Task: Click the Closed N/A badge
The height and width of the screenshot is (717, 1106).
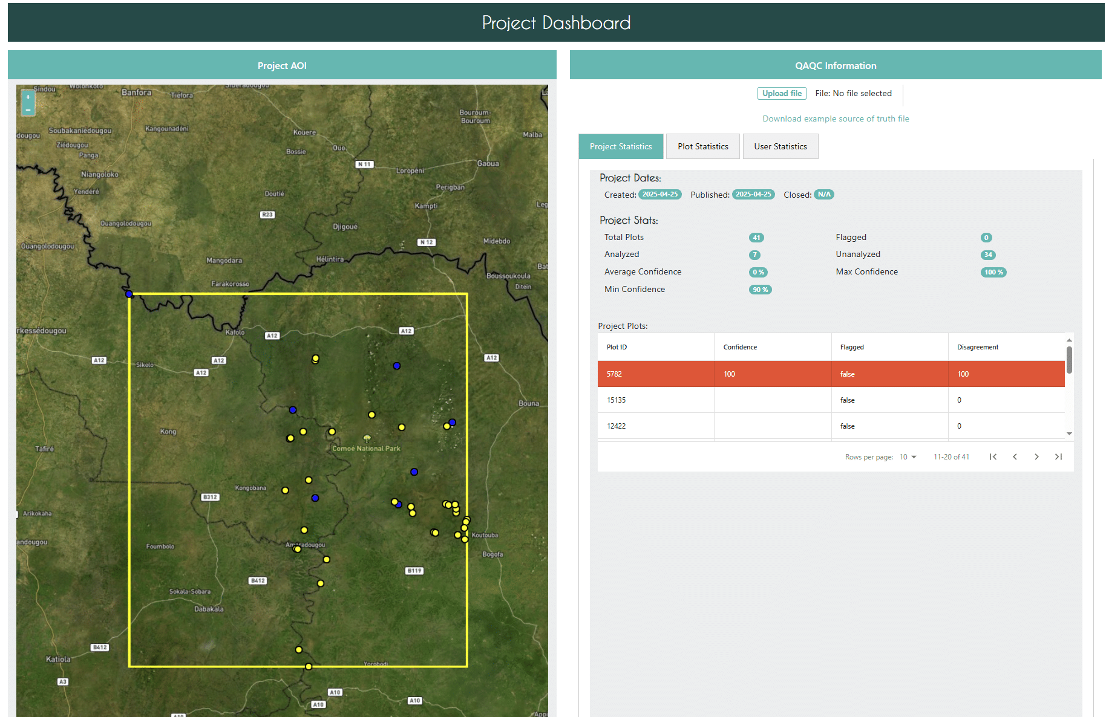Action: coord(824,195)
